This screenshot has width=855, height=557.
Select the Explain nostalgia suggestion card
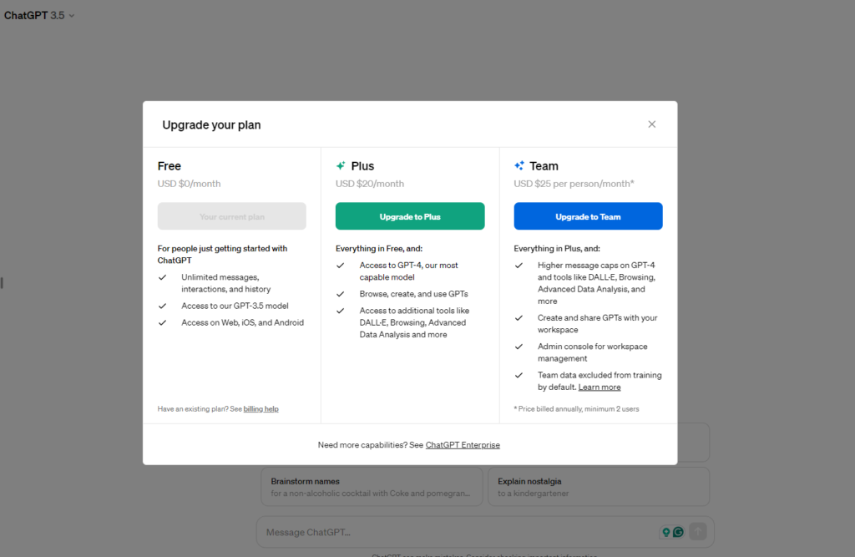click(599, 487)
